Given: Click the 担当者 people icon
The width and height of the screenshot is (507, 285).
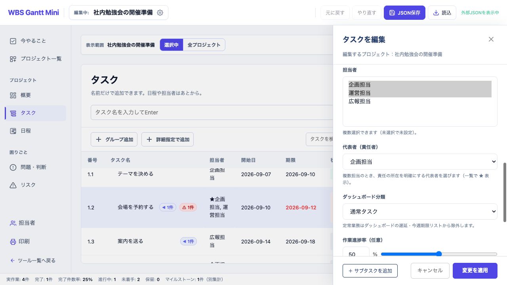Looking at the screenshot, I should (x=13, y=223).
